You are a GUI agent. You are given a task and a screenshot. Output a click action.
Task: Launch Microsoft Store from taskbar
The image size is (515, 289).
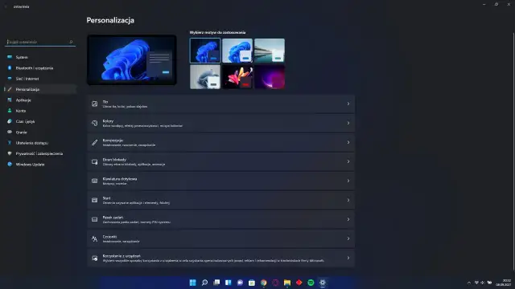pyautogui.click(x=252, y=283)
